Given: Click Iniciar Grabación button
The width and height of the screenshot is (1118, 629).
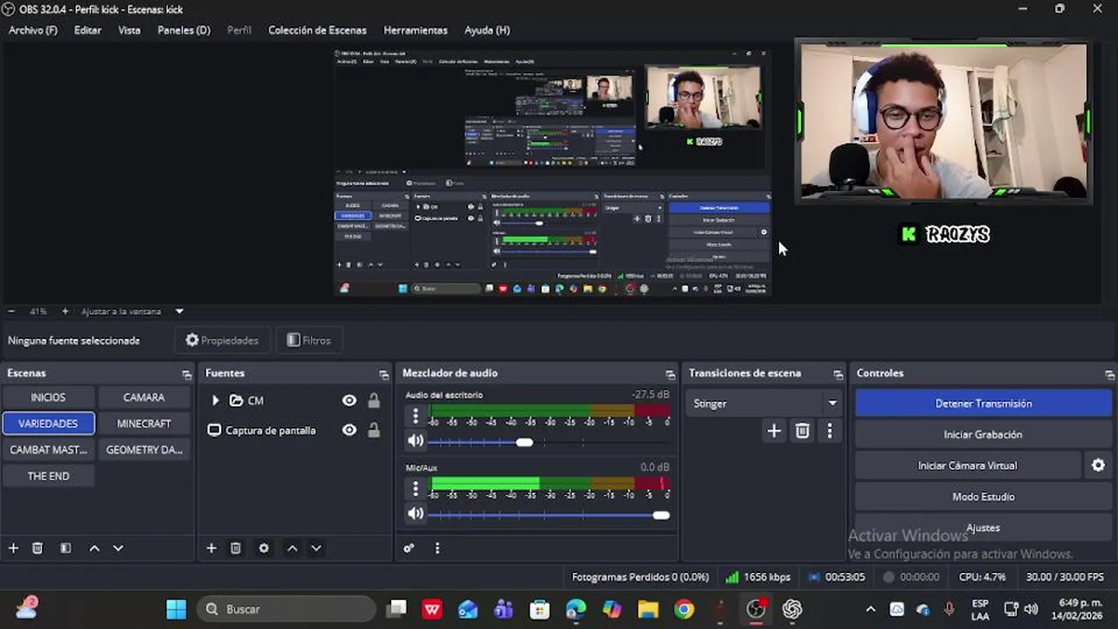Looking at the screenshot, I should click(x=983, y=434).
